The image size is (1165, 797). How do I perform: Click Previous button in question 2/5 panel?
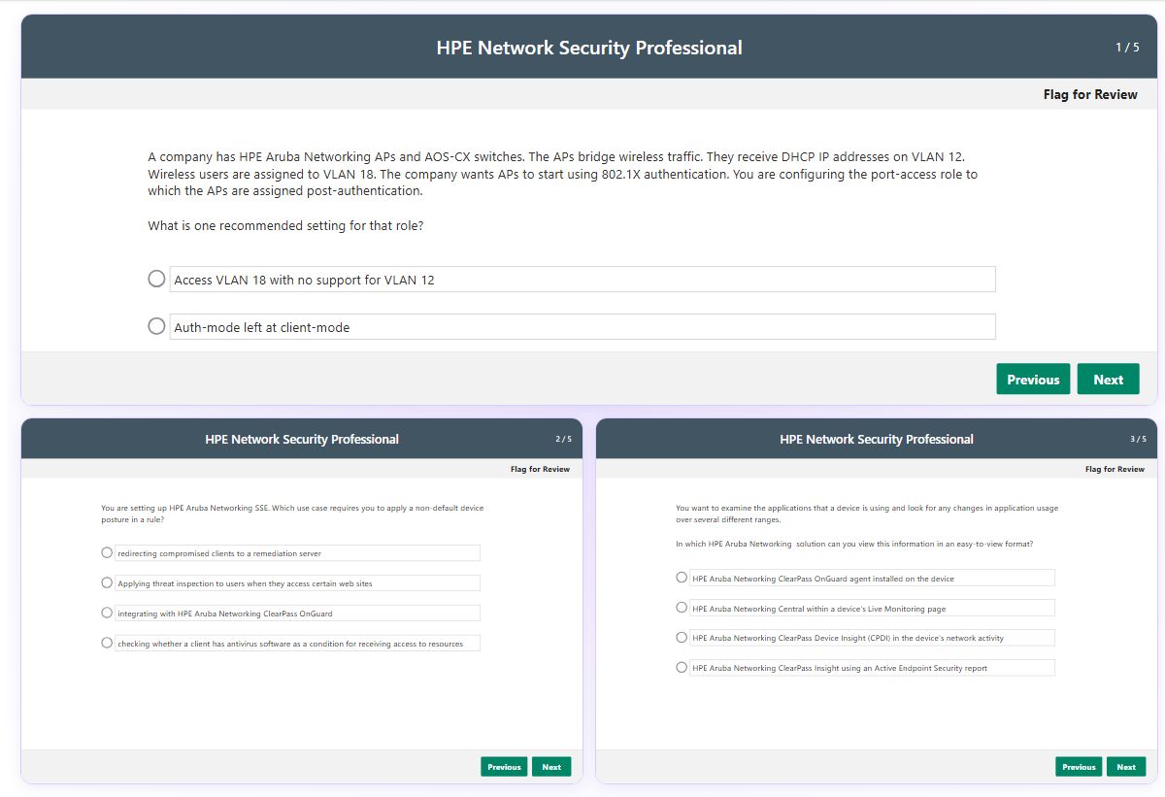click(504, 767)
